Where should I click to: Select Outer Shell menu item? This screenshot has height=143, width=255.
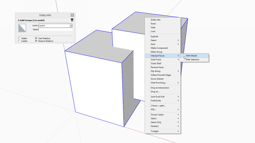click(163, 64)
